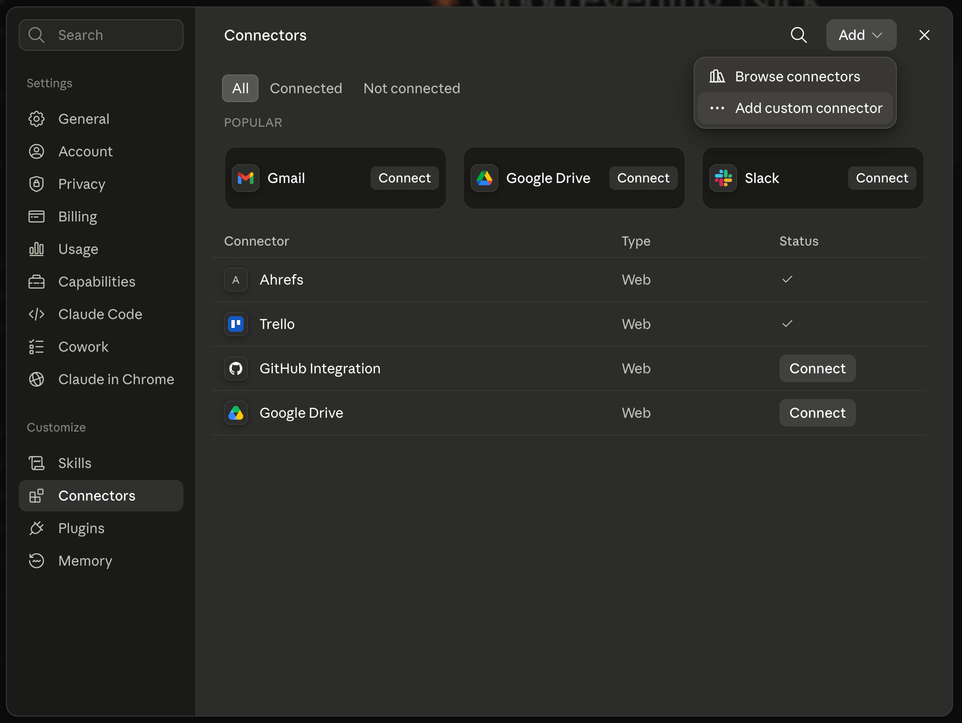Click the Slack logo icon
The image size is (962, 723).
(723, 178)
